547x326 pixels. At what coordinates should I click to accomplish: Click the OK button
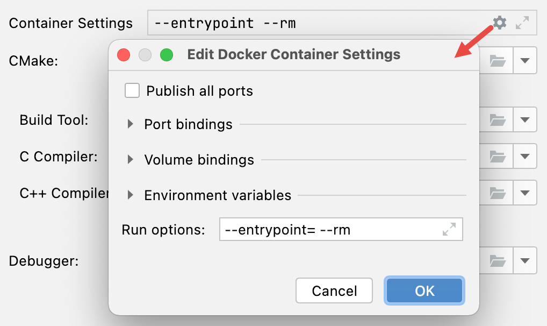pos(424,290)
